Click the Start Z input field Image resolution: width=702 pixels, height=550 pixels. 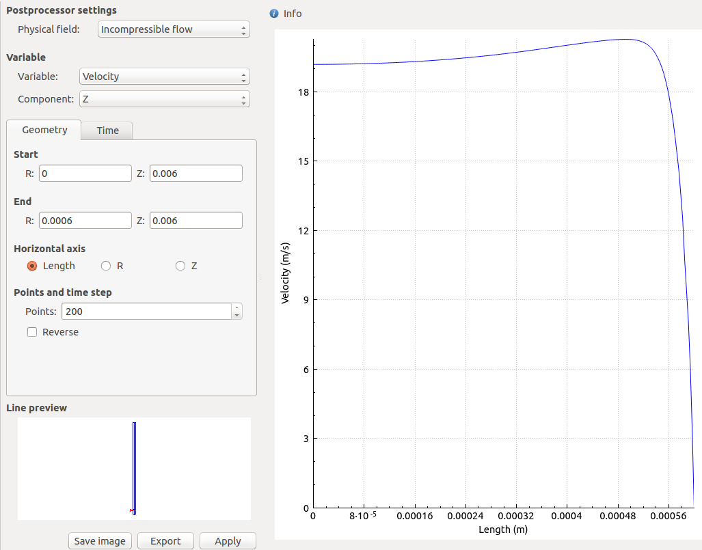click(195, 174)
